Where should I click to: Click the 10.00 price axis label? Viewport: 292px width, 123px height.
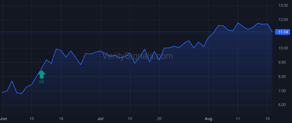pyautogui.click(x=283, y=48)
